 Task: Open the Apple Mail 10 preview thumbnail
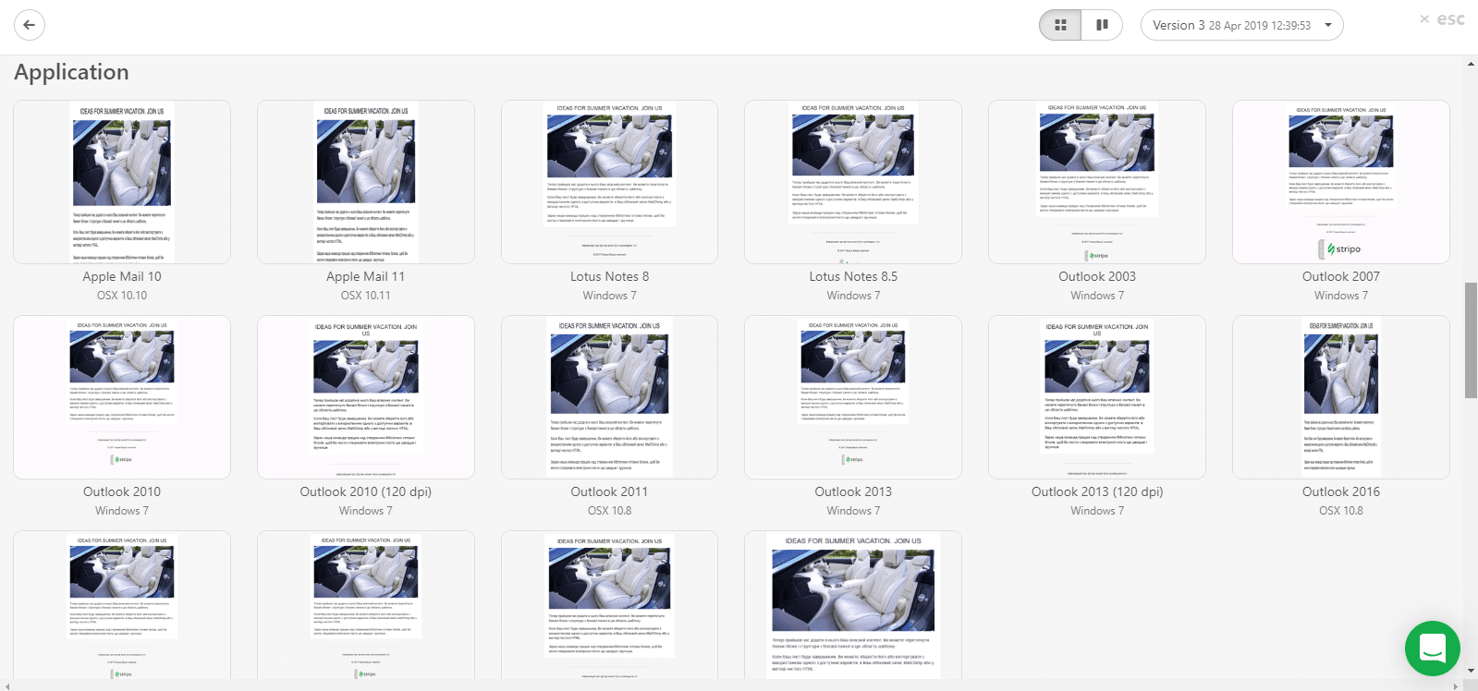point(122,181)
